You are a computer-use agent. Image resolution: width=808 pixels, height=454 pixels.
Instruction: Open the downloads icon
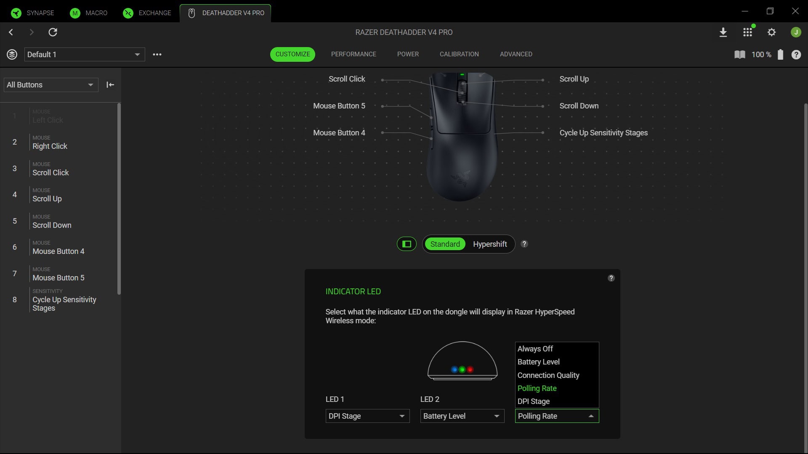click(x=723, y=32)
